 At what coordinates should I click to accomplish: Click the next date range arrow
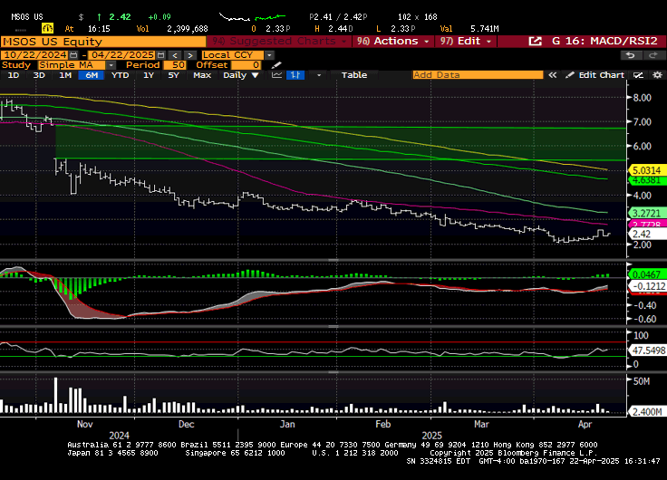click(190, 55)
